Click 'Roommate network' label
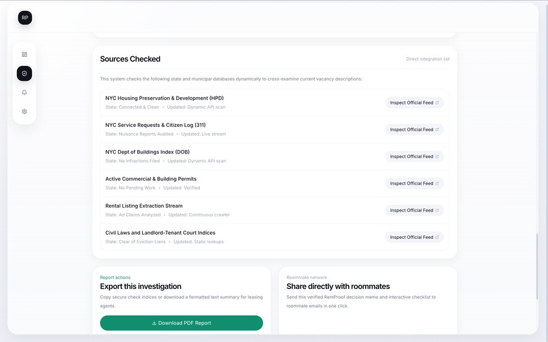This screenshot has width=548, height=342. pos(307,278)
